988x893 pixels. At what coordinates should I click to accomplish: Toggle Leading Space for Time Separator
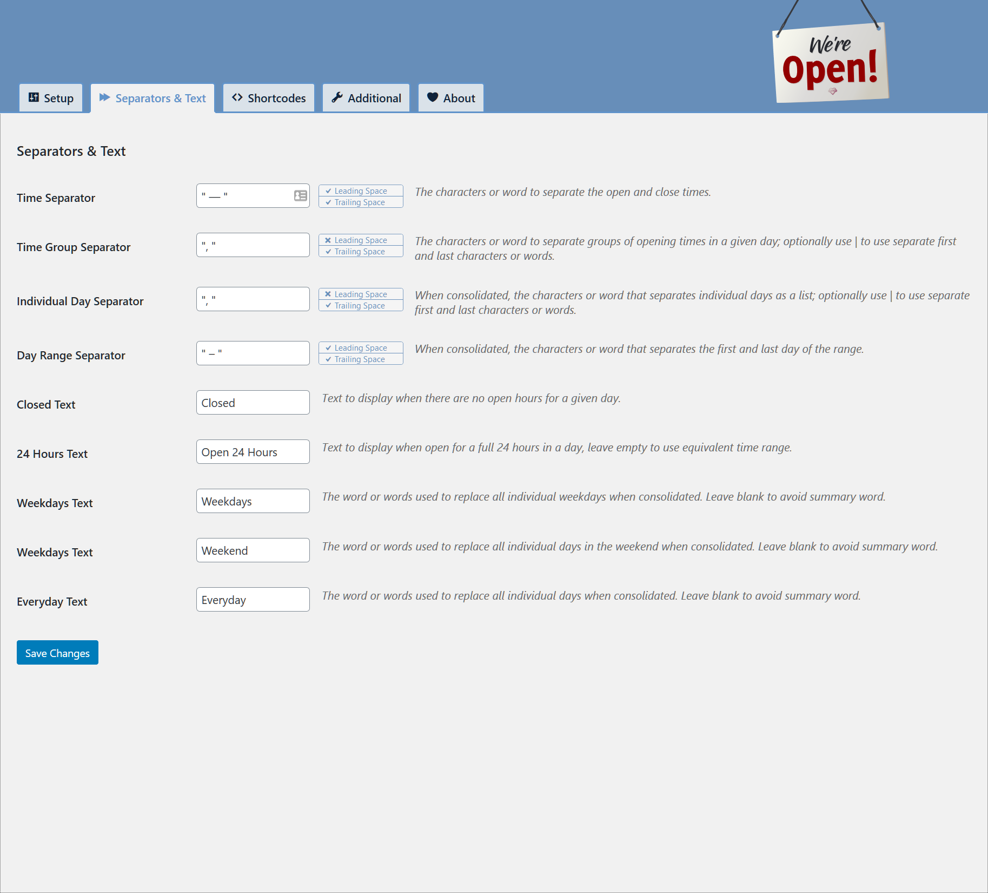coord(361,191)
